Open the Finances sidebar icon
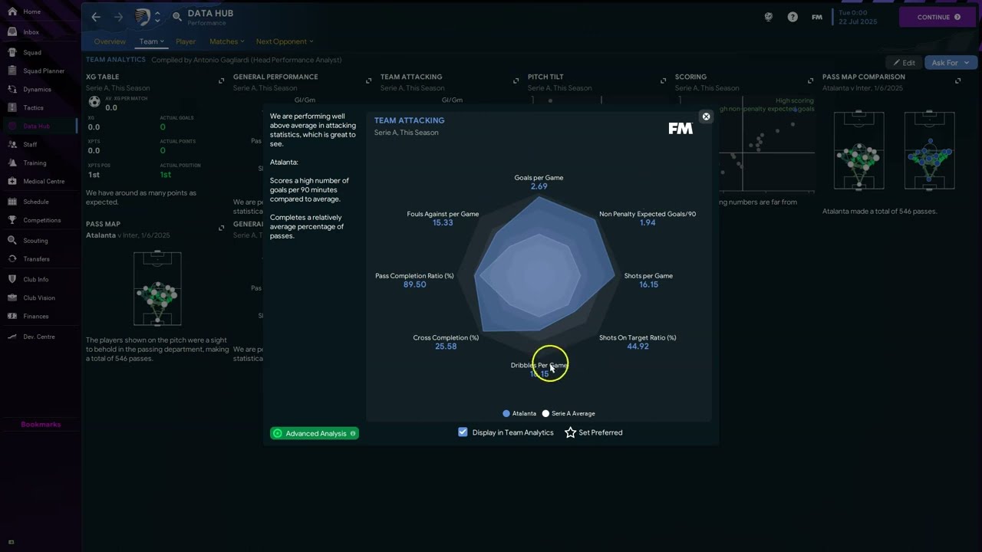 [x=12, y=316]
